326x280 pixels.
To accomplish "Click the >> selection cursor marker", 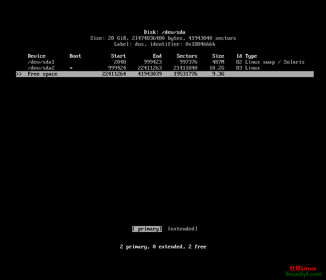I will pos(19,74).
